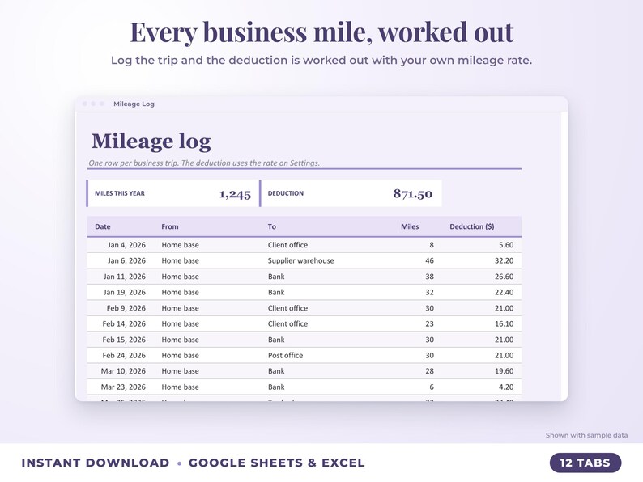Click the INSTANT DOWNLOAD text
This screenshot has height=482, width=643.
click(x=95, y=463)
